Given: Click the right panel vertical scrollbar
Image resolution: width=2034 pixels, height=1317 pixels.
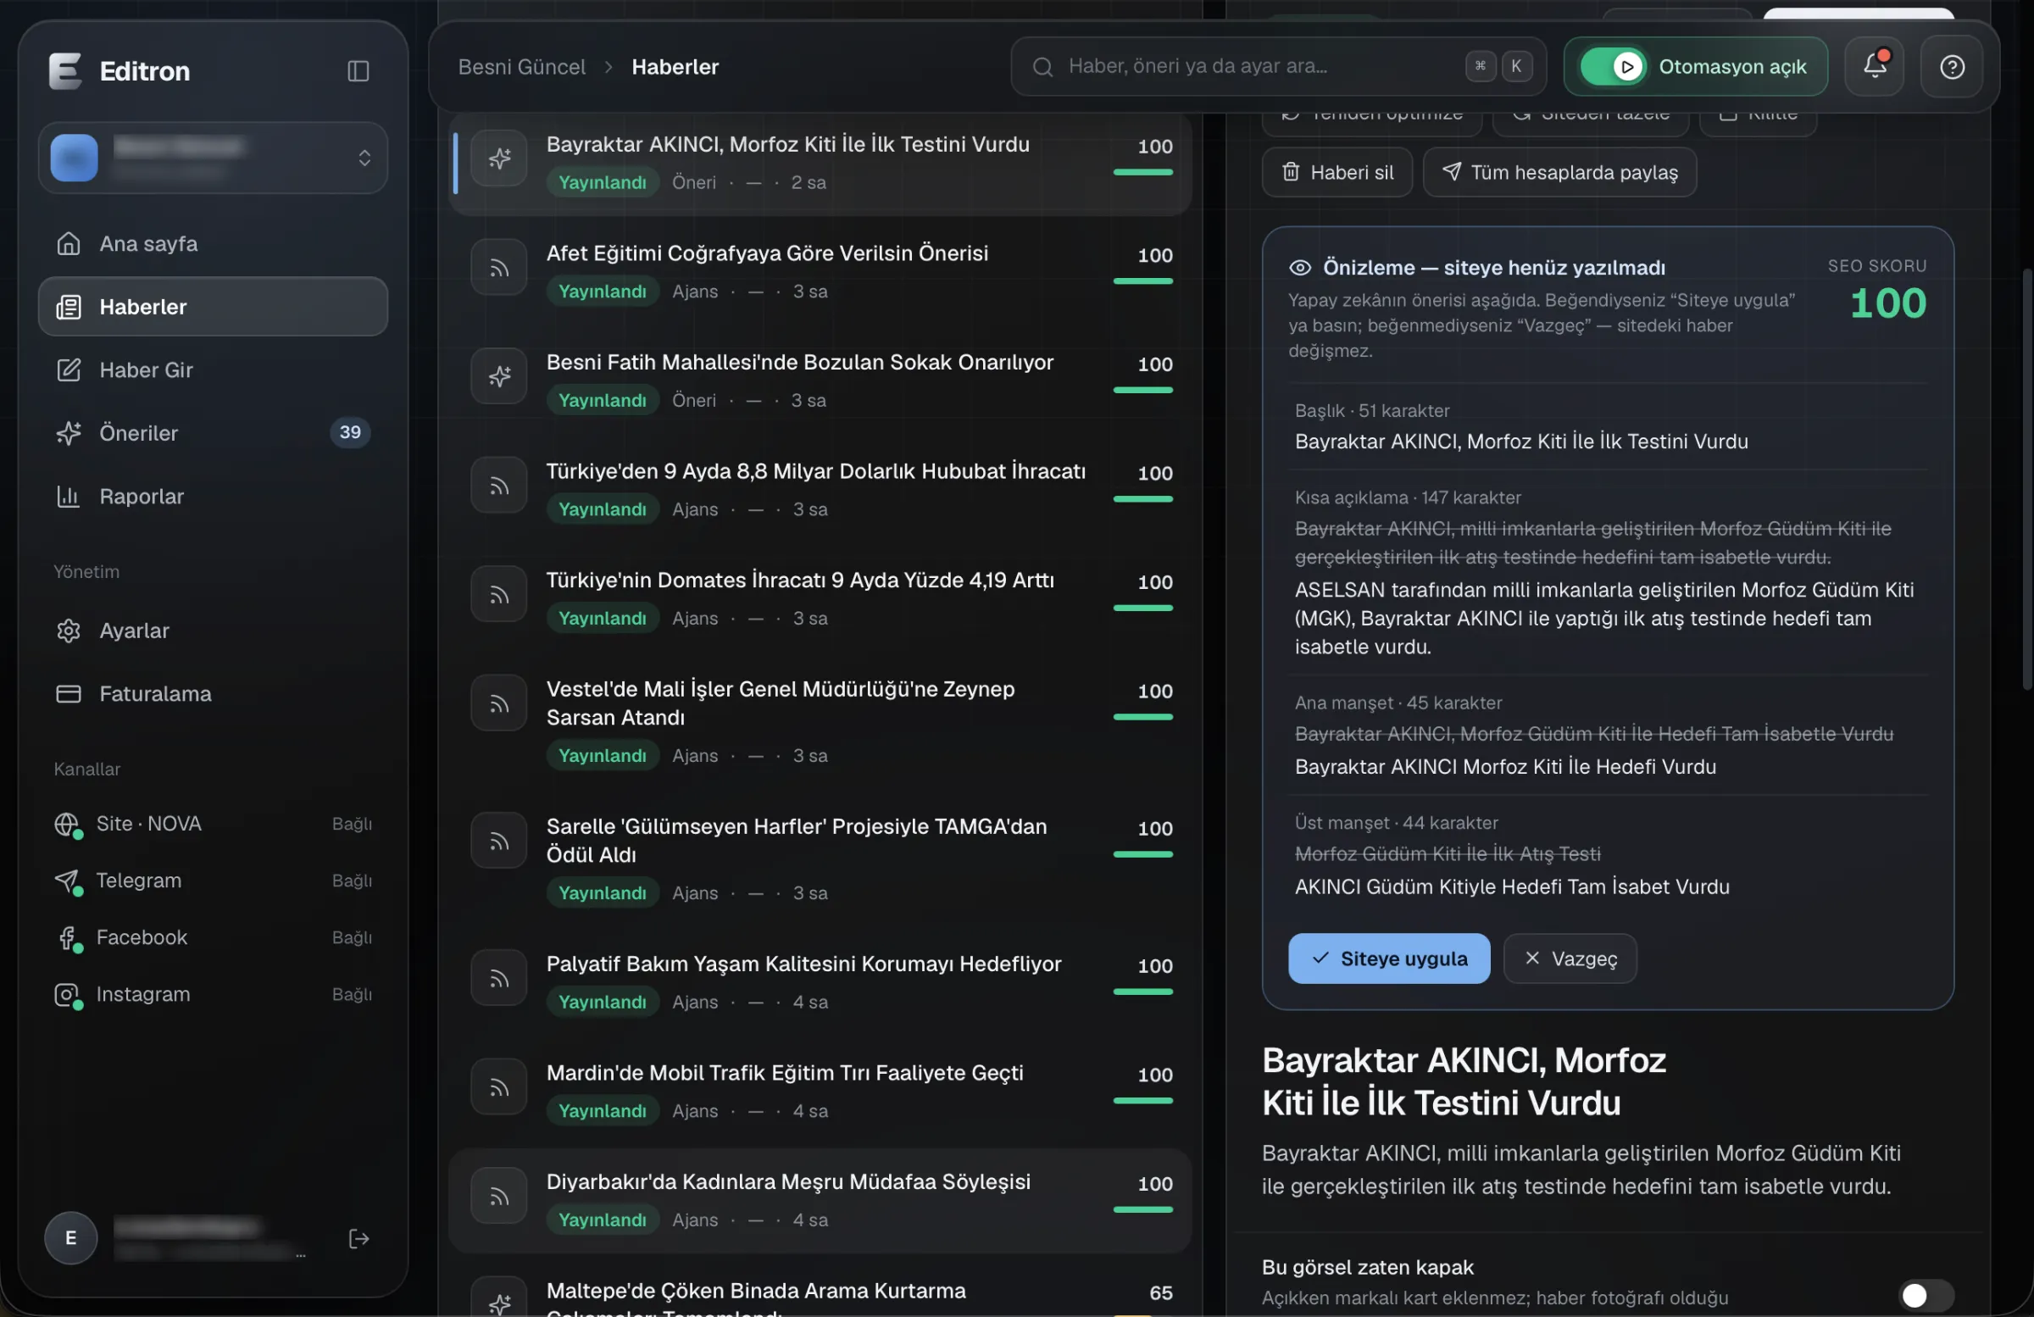Looking at the screenshot, I should [2026, 479].
